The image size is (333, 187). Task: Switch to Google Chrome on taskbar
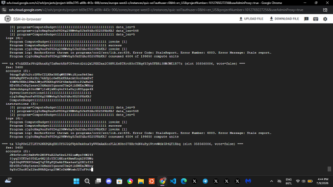click(162, 181)
